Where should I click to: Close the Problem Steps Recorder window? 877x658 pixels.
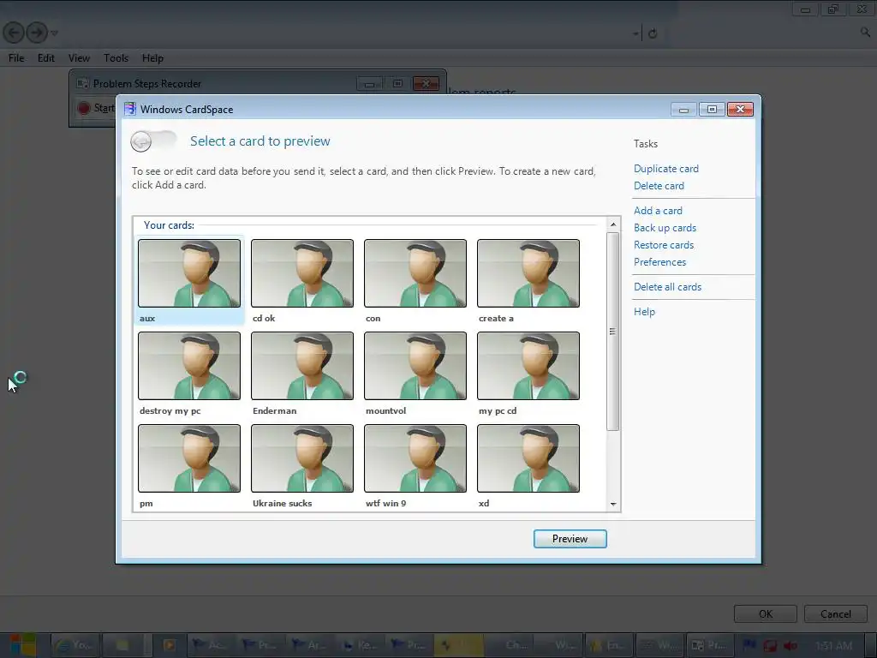[426, 84]
